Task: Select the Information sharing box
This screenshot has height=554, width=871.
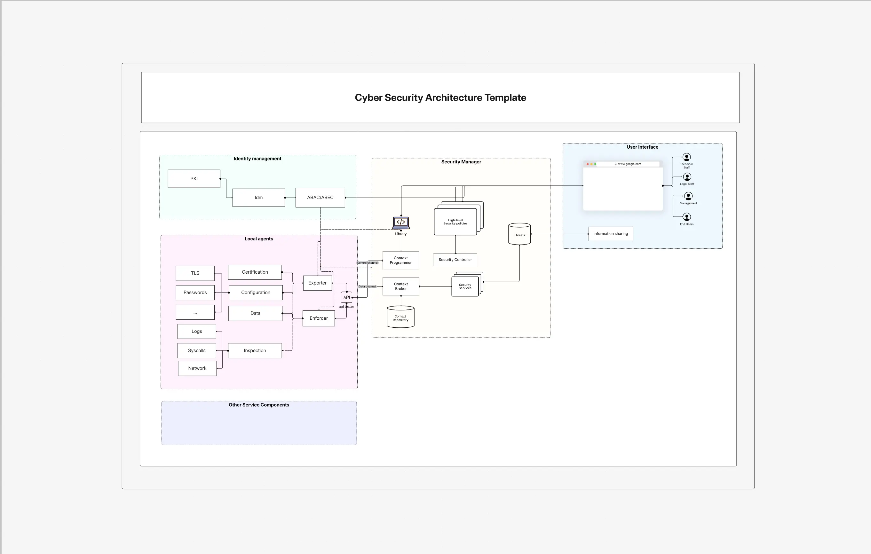Action: pos(610,234)
